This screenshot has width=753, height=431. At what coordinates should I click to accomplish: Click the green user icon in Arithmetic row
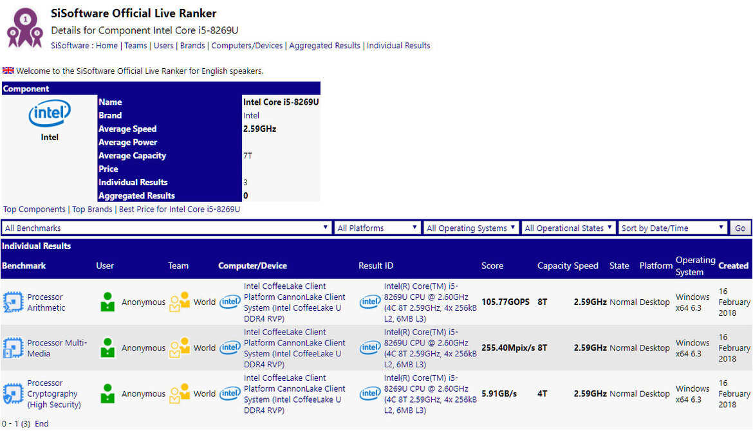click(107, 302)
